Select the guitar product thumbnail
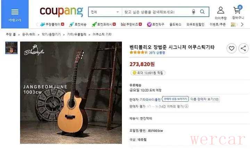 [11, 48]
